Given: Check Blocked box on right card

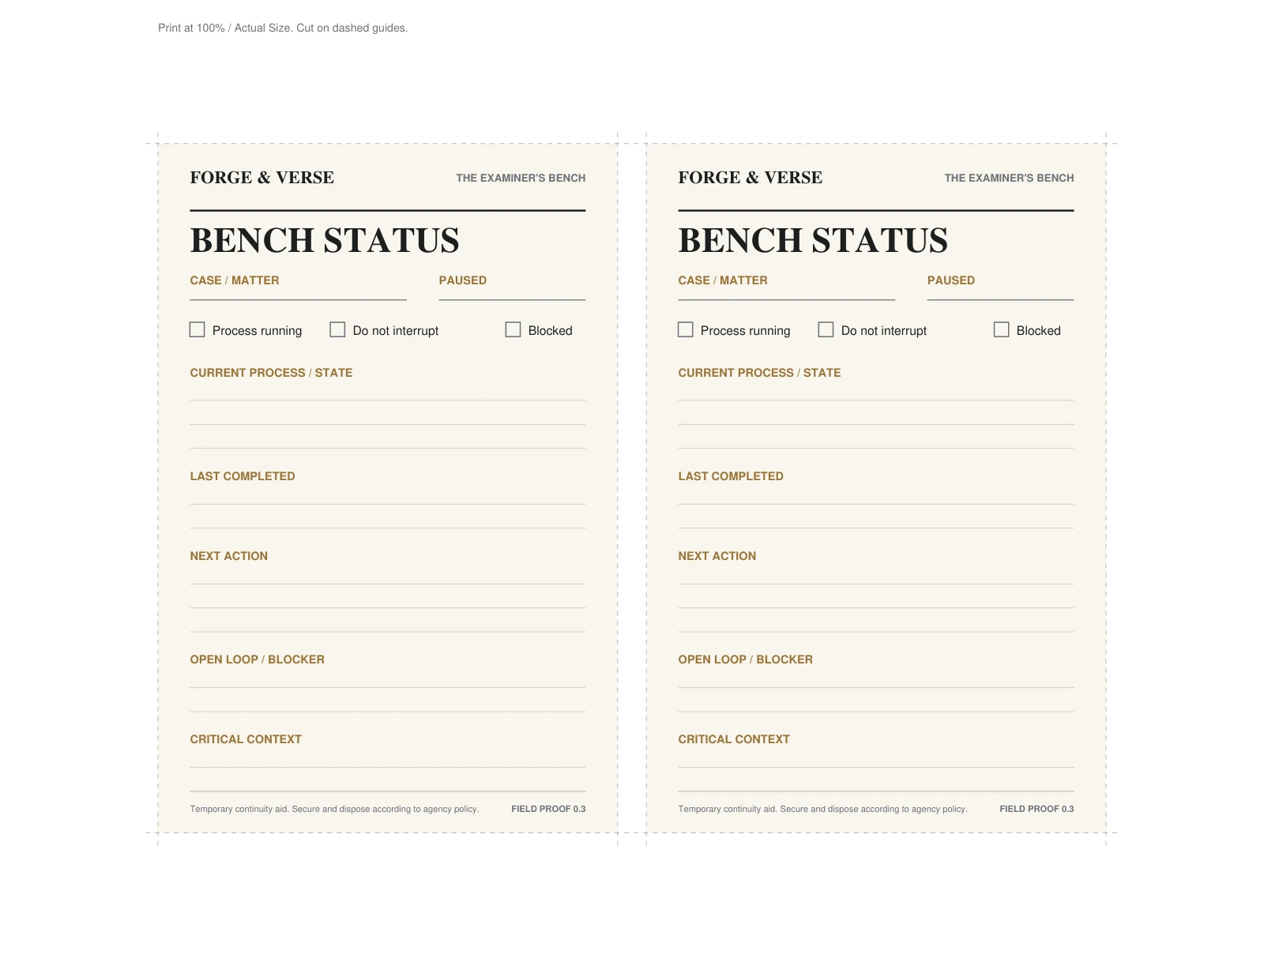Looking at the screenshot, I should pyautogui.click(x=1002, y=329).
